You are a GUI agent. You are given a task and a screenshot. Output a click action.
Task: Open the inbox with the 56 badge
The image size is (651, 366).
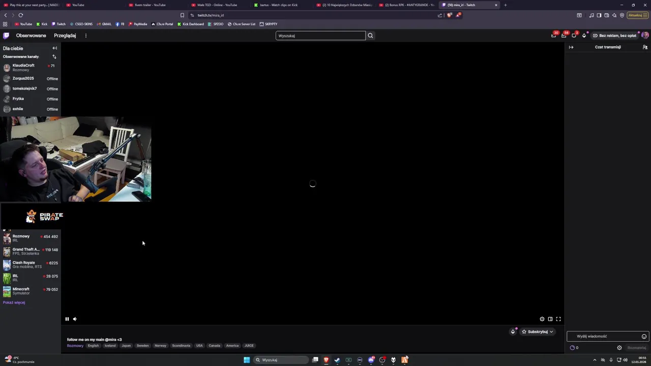(x=564, y=36)
